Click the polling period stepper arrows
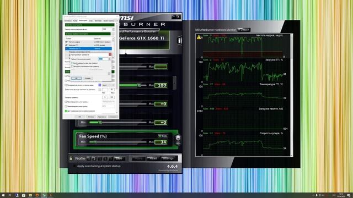 click(x=113, y=29)
